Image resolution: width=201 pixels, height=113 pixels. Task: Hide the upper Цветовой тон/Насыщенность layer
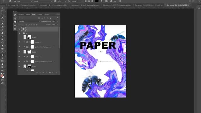(19, 47)
